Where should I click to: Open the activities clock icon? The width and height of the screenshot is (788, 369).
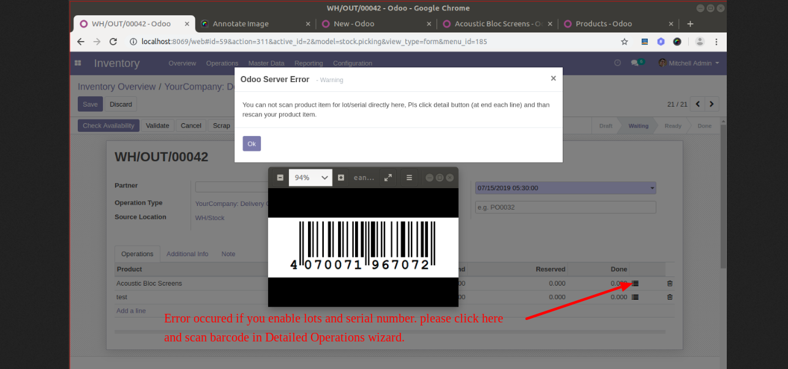point(617,63)
